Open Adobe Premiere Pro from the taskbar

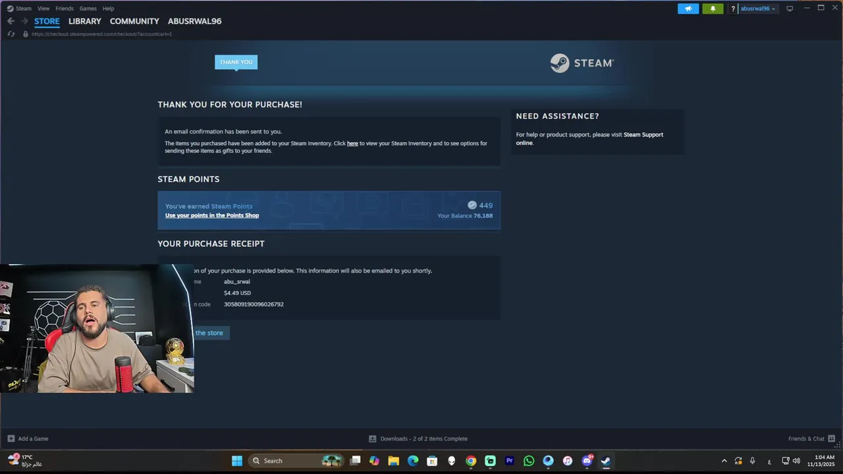pos(509,461)
